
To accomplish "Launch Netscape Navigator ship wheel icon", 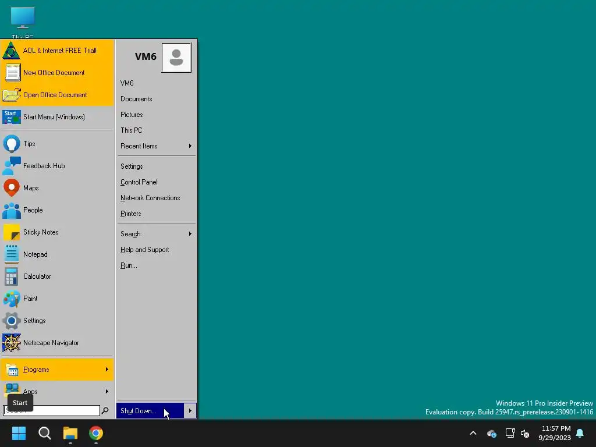I will click(x=12, y=343).
